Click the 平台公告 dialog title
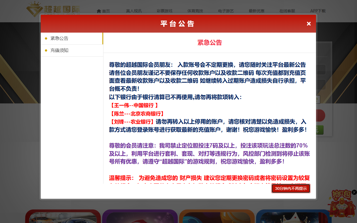 point(178,24)
